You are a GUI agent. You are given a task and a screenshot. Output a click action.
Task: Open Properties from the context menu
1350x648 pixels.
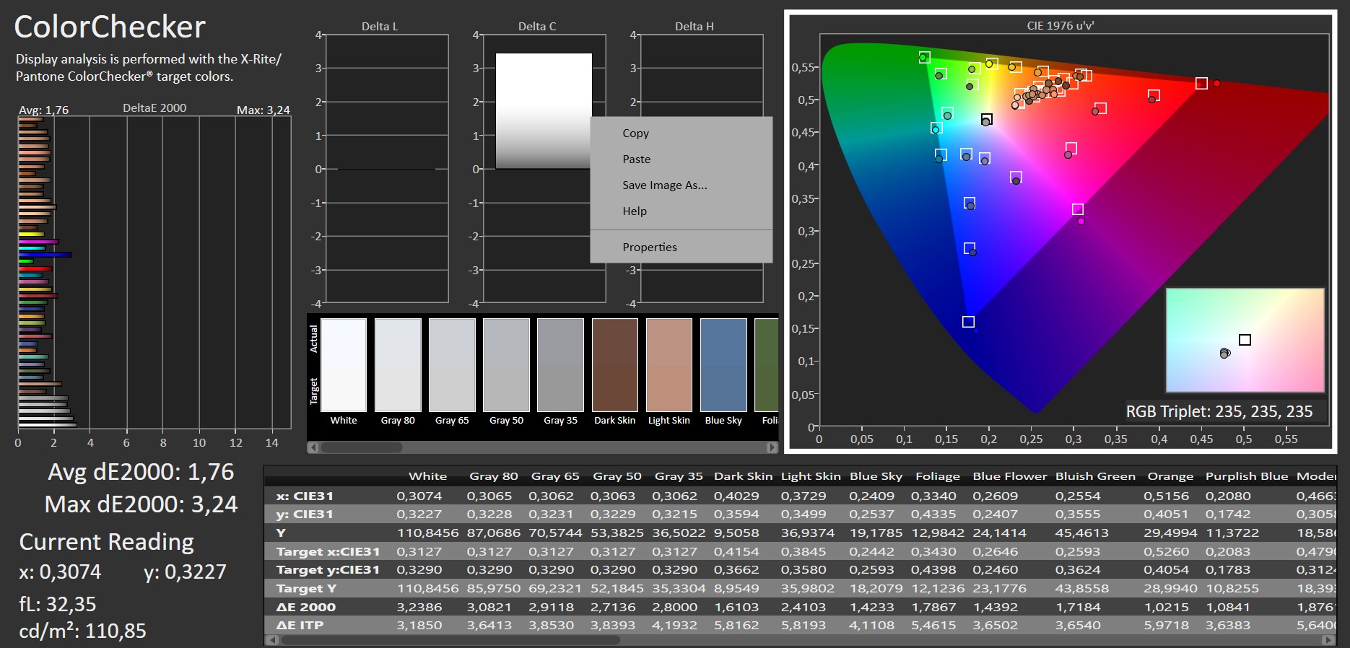[649, 248]
